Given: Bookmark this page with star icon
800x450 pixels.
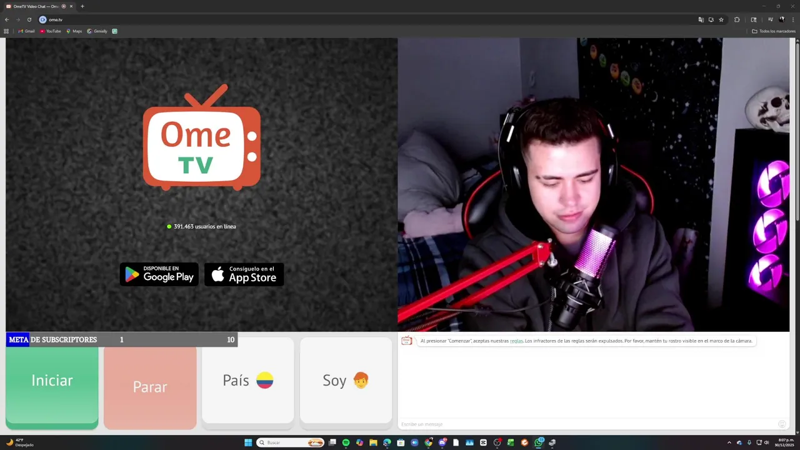Looking at the screenshot, I should point(721,19).
